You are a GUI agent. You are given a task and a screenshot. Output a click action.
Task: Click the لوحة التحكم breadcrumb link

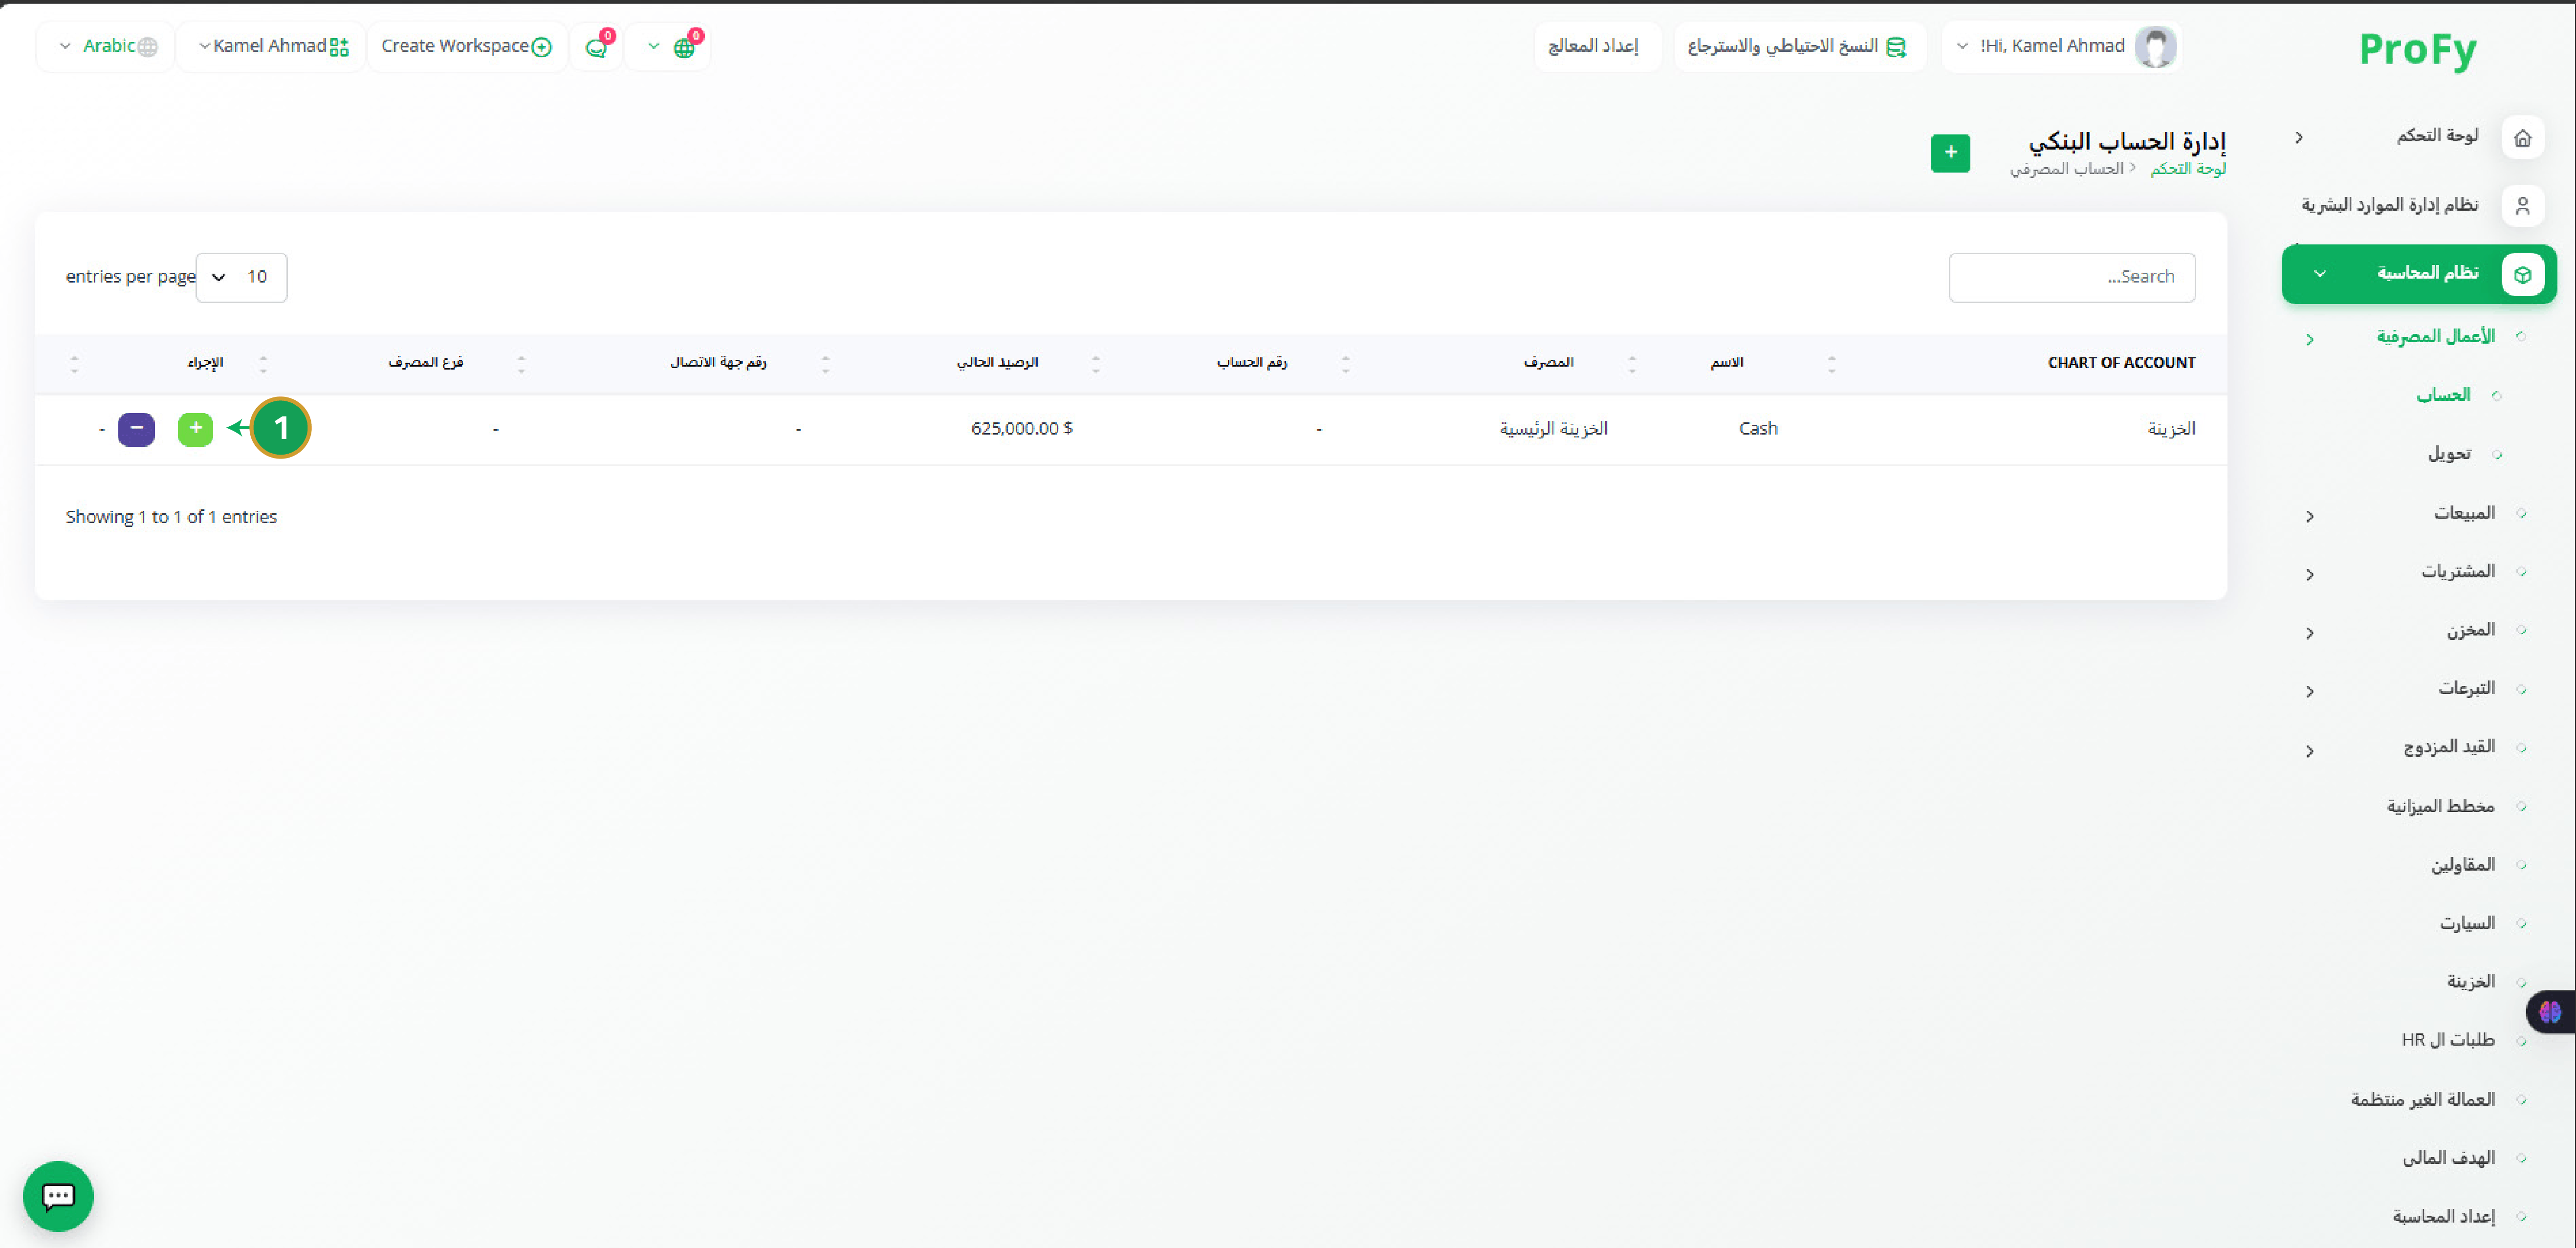(2188, 169)
